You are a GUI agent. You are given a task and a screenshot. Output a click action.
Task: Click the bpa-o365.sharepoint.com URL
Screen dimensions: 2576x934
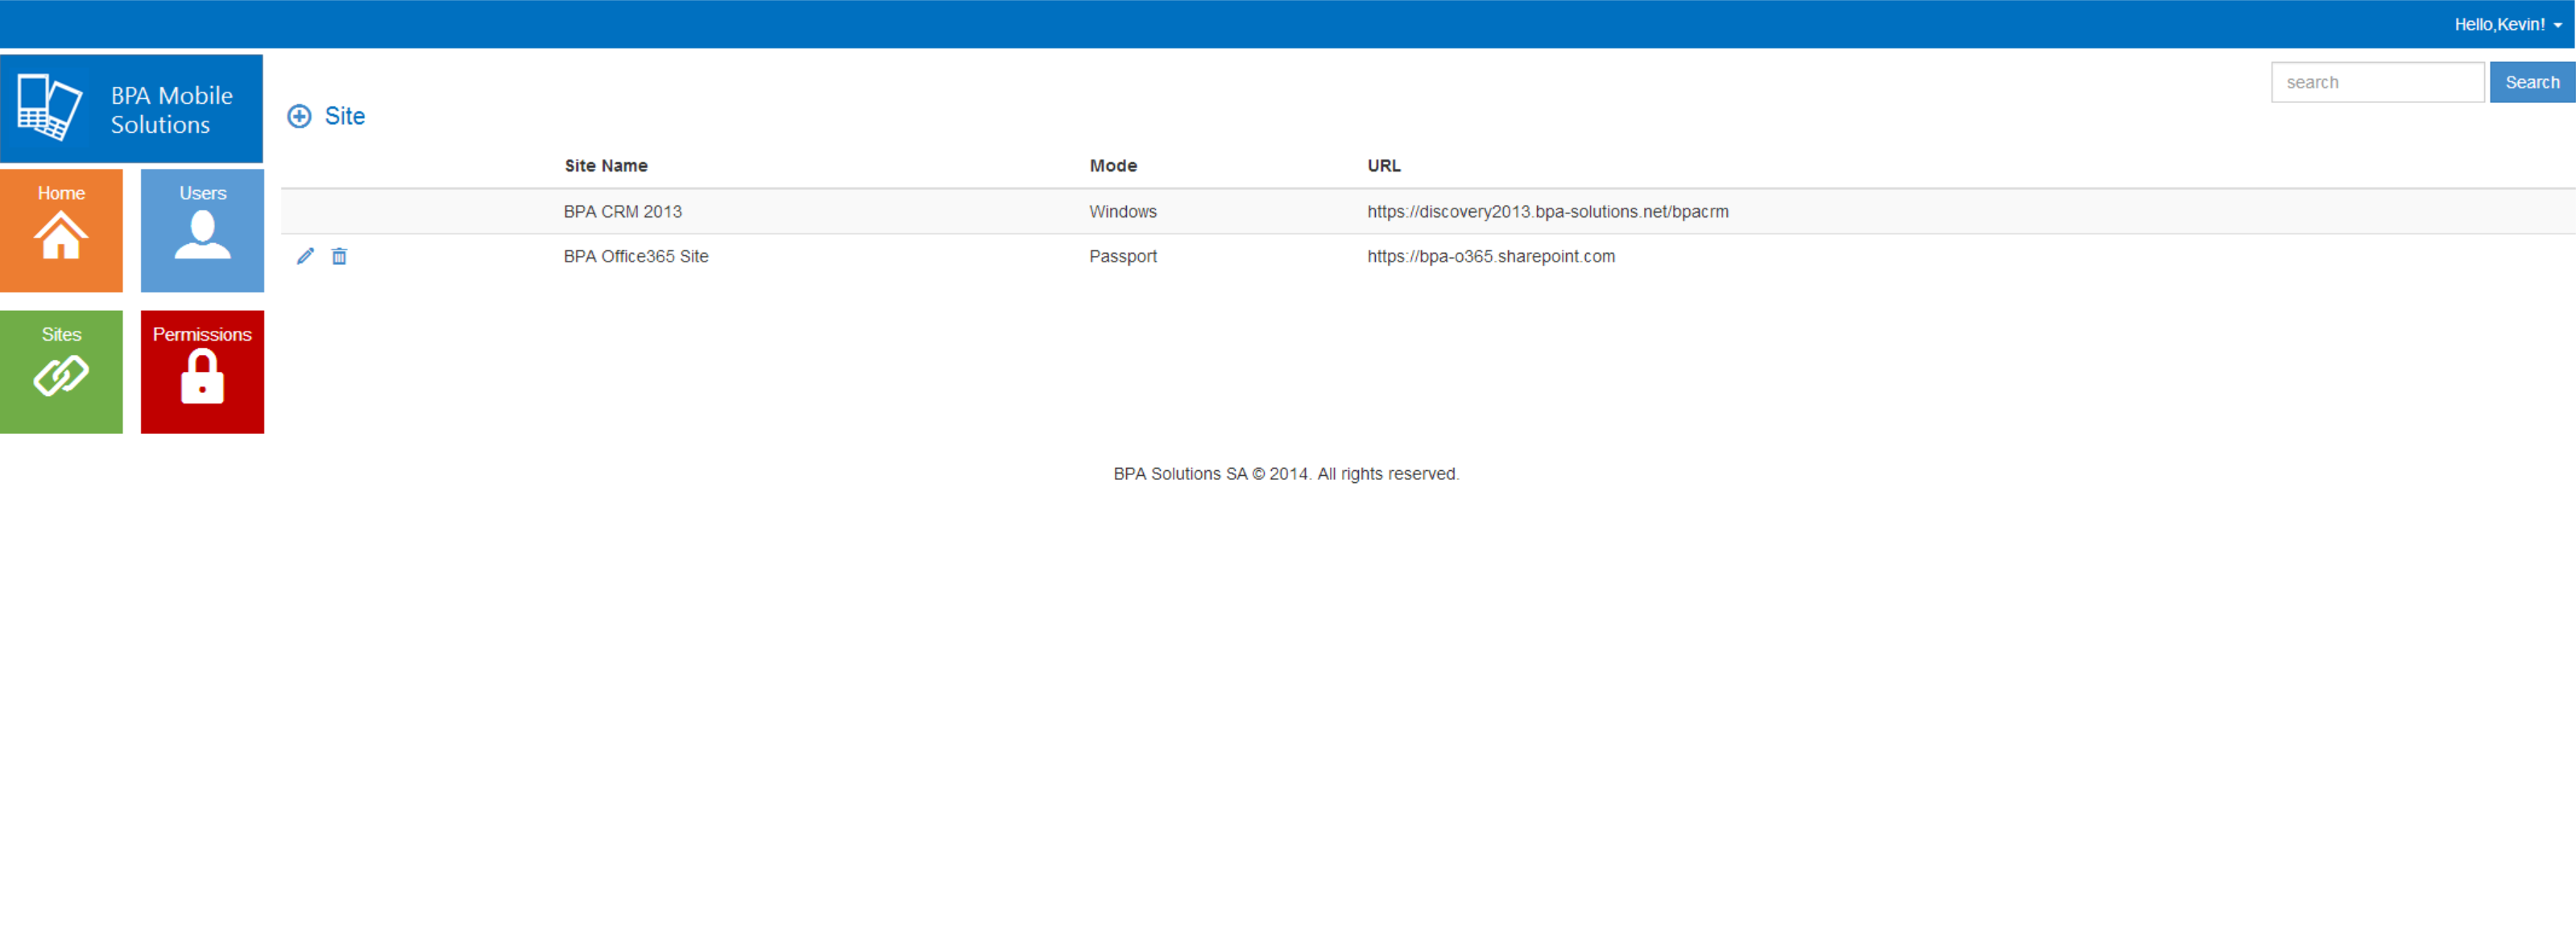1491,256
